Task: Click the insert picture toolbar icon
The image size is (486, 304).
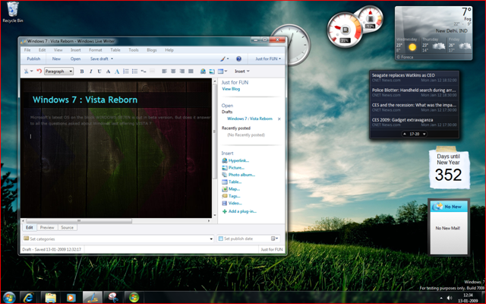Action: [212, 71]
